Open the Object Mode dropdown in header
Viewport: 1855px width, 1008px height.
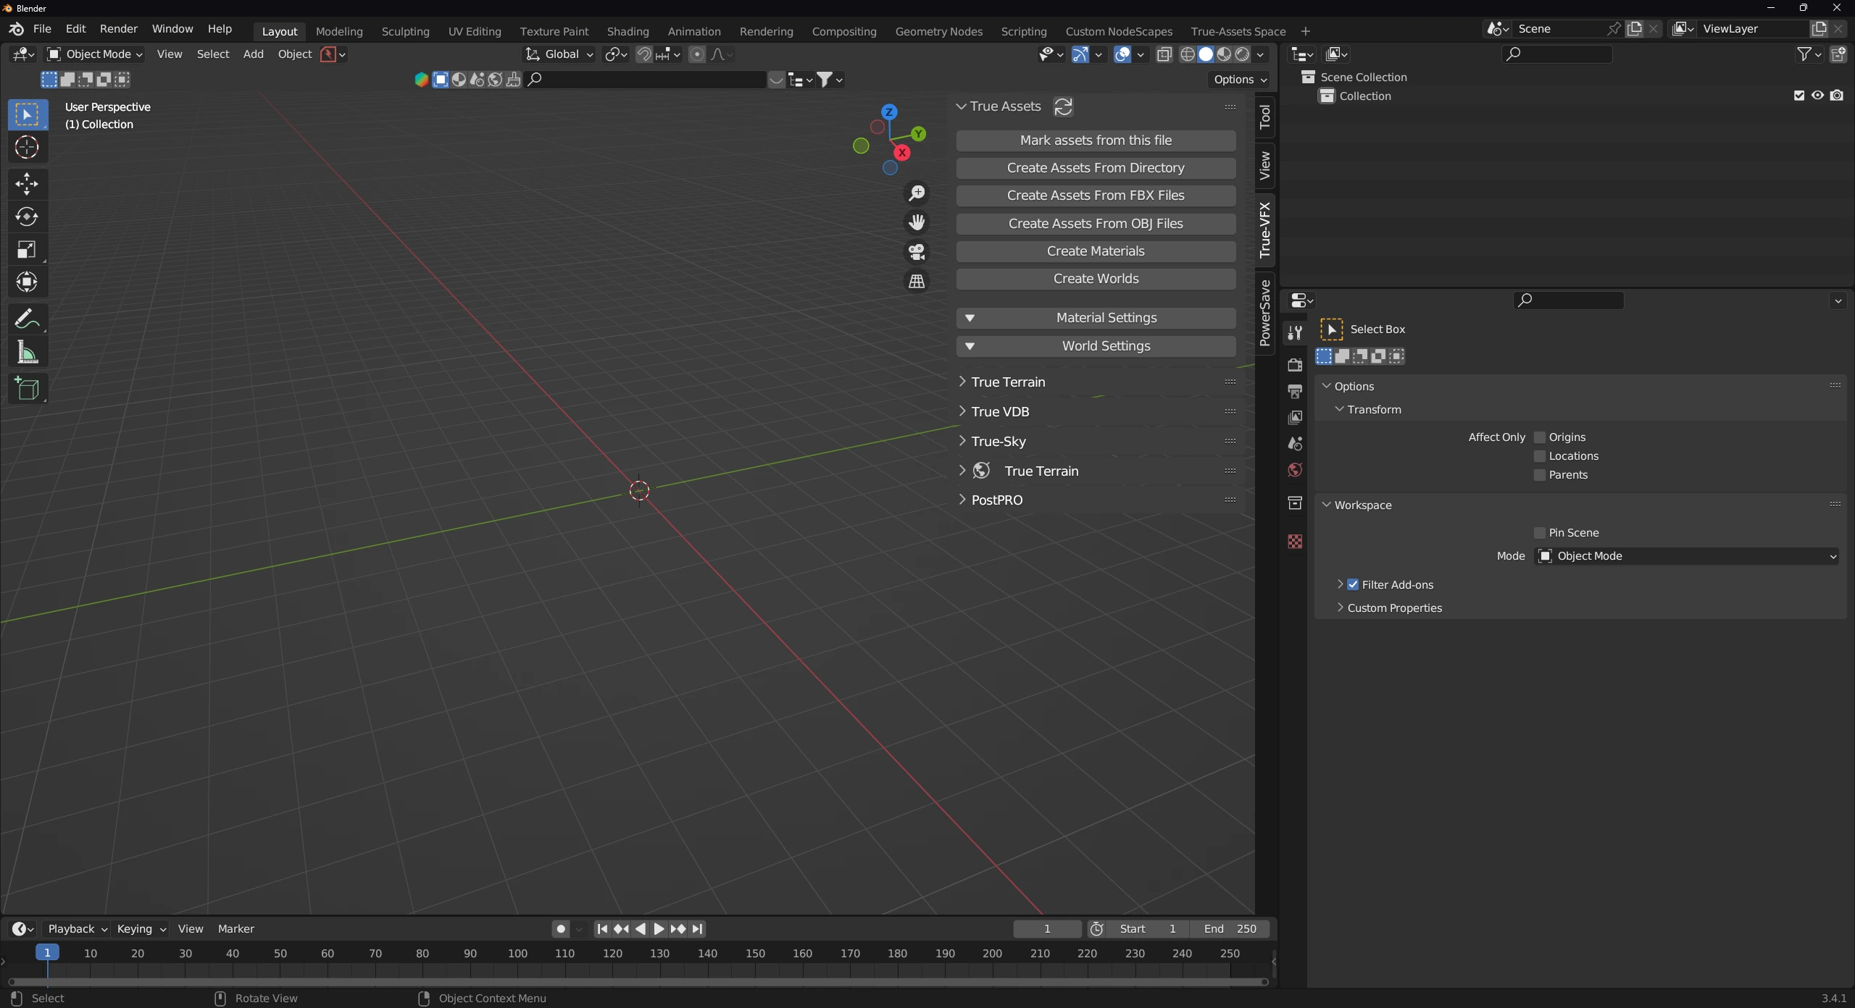(95, 54)
